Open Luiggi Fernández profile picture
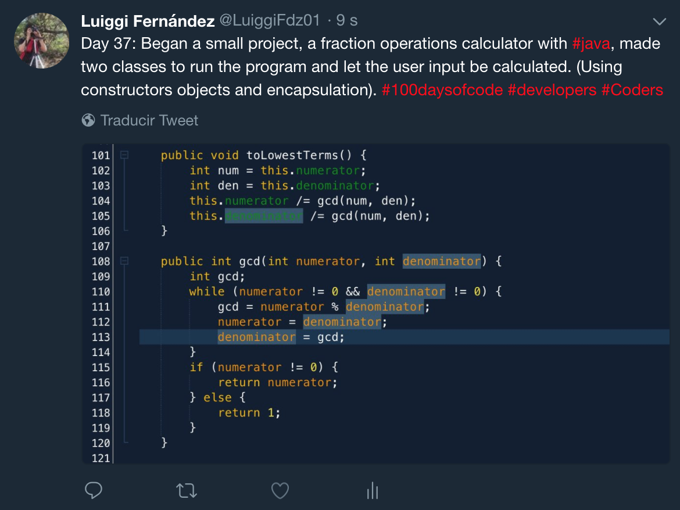Screen dimensions: 680x510 (42, 41)
